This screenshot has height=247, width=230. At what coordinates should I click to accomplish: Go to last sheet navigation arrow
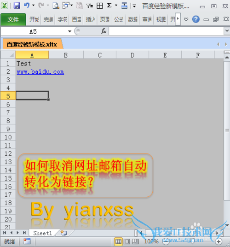[24, 233]
